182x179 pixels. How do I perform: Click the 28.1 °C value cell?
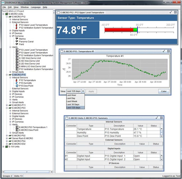coord(140,129)
